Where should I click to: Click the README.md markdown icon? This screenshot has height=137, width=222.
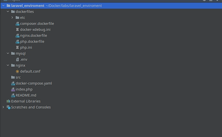pyautogui.click(x=13, y=95)
